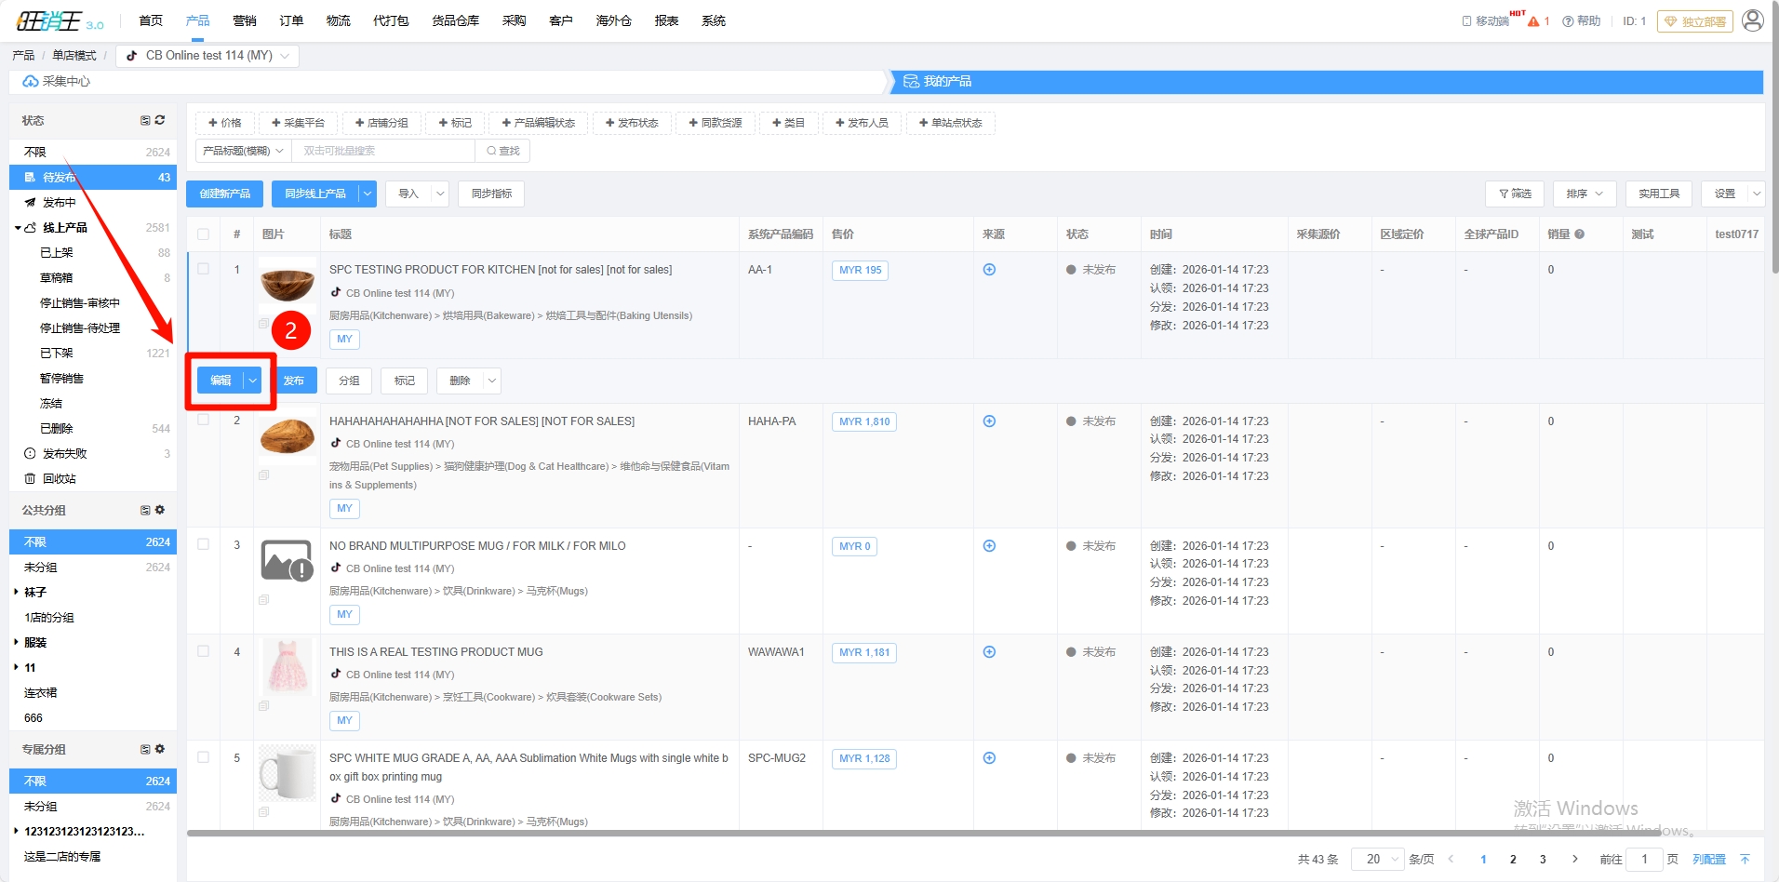The image size is (1779, 882).
Task: Click the plus source icon in first product row
Action: tap(989, 270)
